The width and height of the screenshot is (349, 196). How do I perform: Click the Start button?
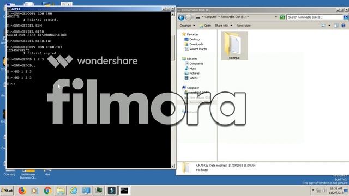pyautogui.click(x=7, y=191)
